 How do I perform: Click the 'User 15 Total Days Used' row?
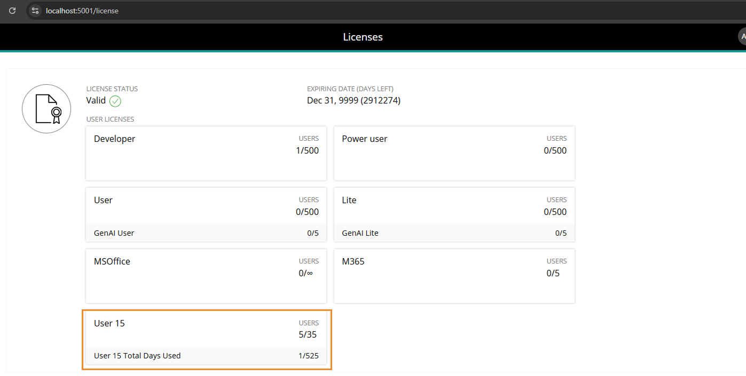pos(206,356)
